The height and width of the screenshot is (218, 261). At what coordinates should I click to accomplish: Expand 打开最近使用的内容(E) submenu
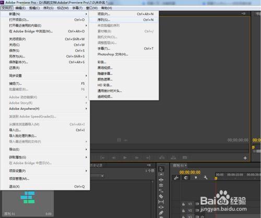45,26
